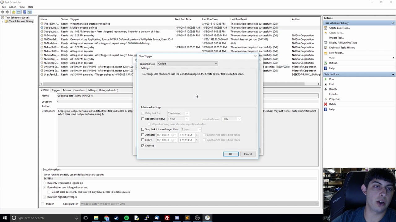Toggle the Show/Hide Action Pane toolbar icon
Viewport: 396px width, 222px height.
(x=30, y=12)
